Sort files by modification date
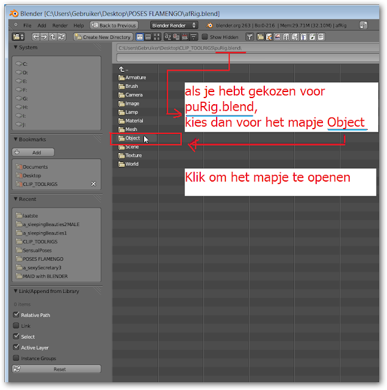This screenshot has width=387, height=390. 185,37
